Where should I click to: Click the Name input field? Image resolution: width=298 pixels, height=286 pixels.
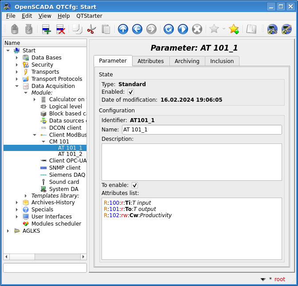[x=202, y=130]
